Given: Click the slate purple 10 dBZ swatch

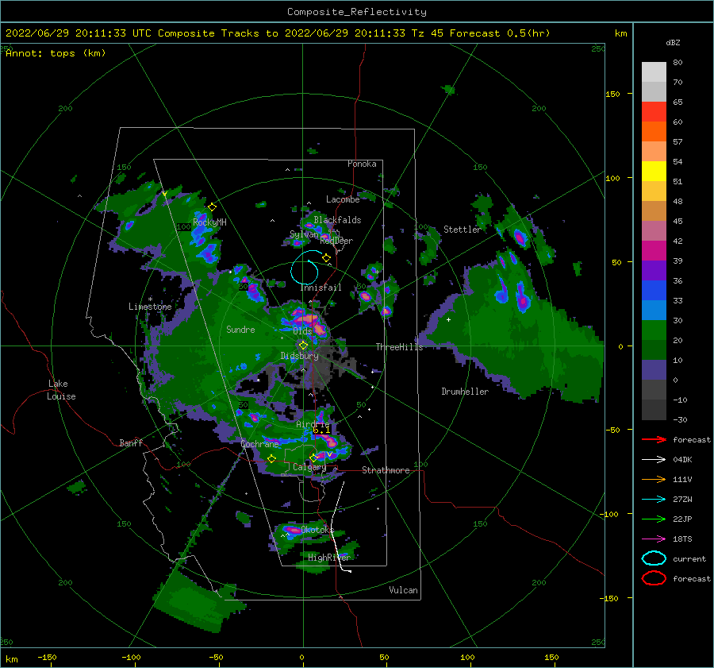Looking at the screenshot, I should pyautogui.click(x=654, y=370).
